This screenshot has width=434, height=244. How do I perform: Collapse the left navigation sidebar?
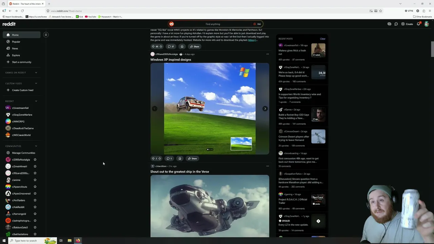tap(46, 35)
